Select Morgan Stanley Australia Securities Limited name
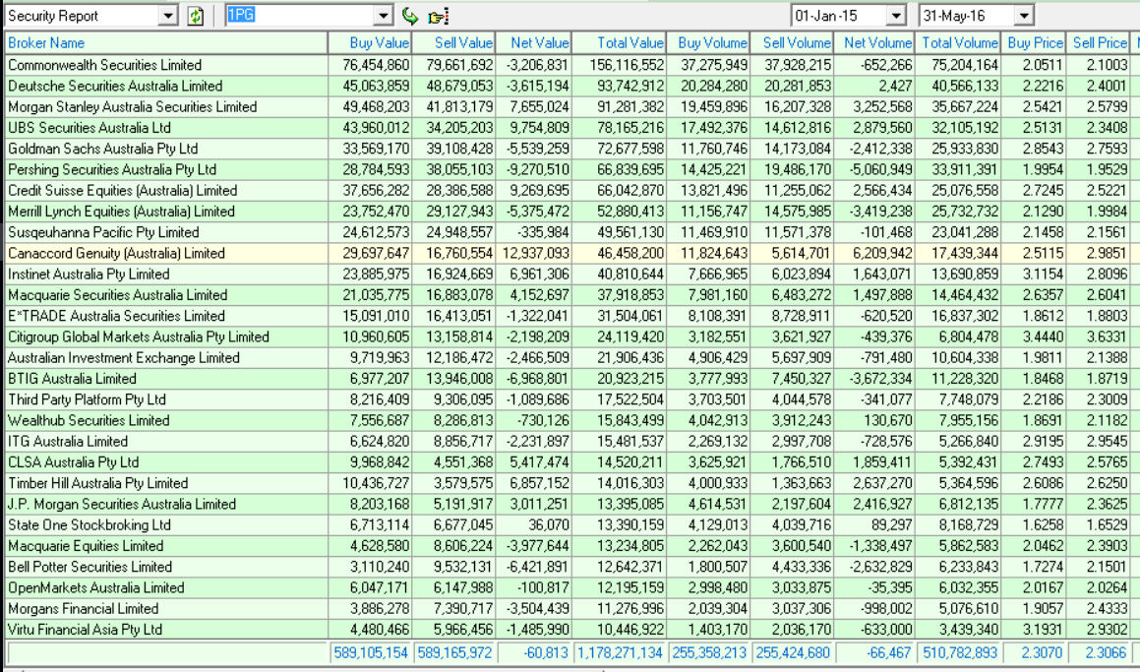 pos(133,107)
